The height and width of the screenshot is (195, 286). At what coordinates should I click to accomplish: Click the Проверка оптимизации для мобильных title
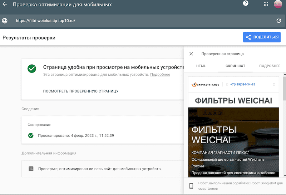tap(62, 5)
